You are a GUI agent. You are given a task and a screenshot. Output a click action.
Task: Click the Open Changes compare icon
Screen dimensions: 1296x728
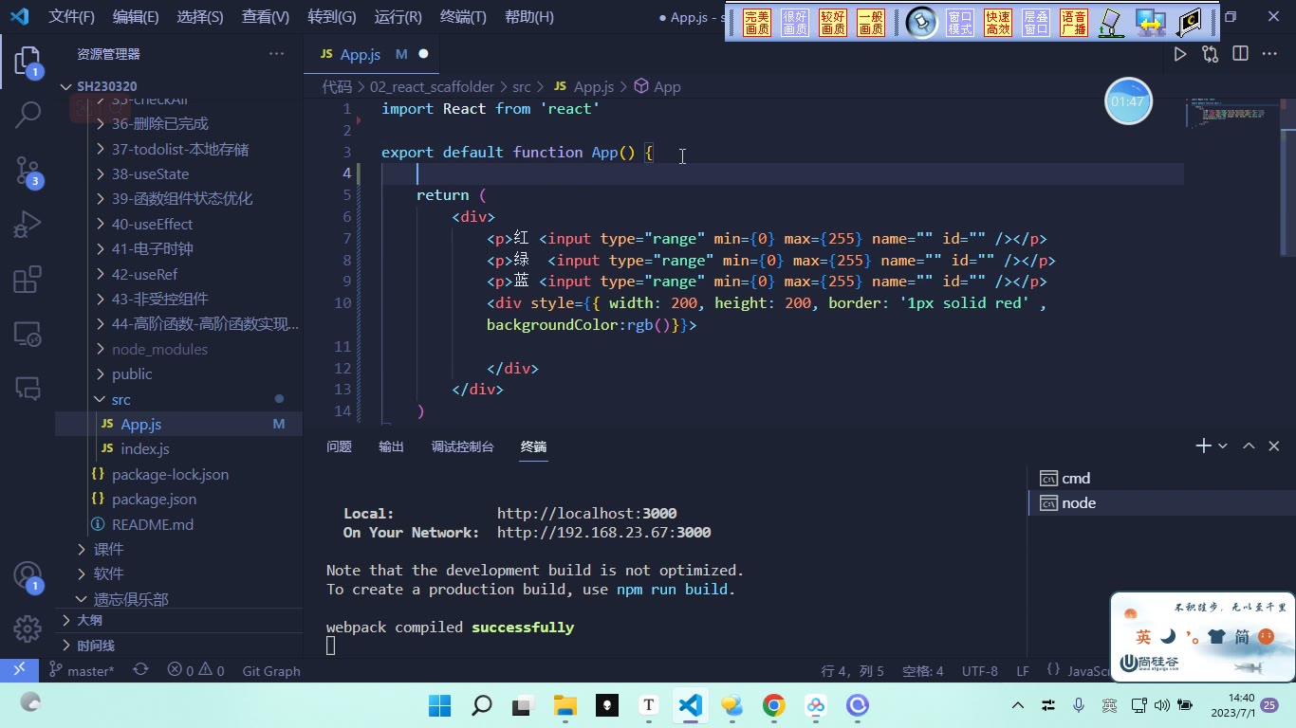point(1210,54)
